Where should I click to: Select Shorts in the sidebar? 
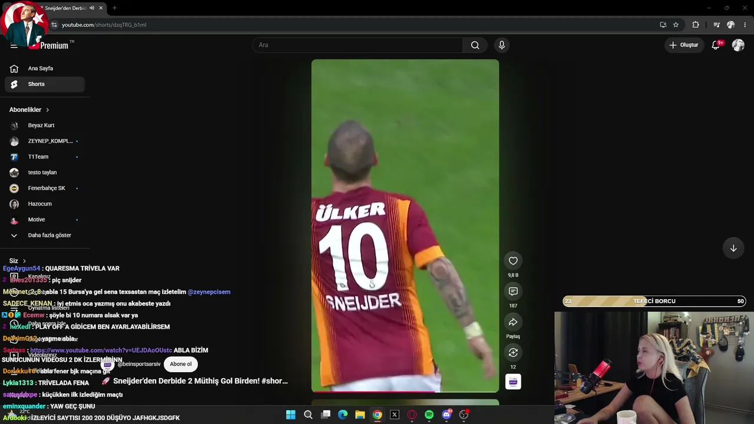pos(45,84)
